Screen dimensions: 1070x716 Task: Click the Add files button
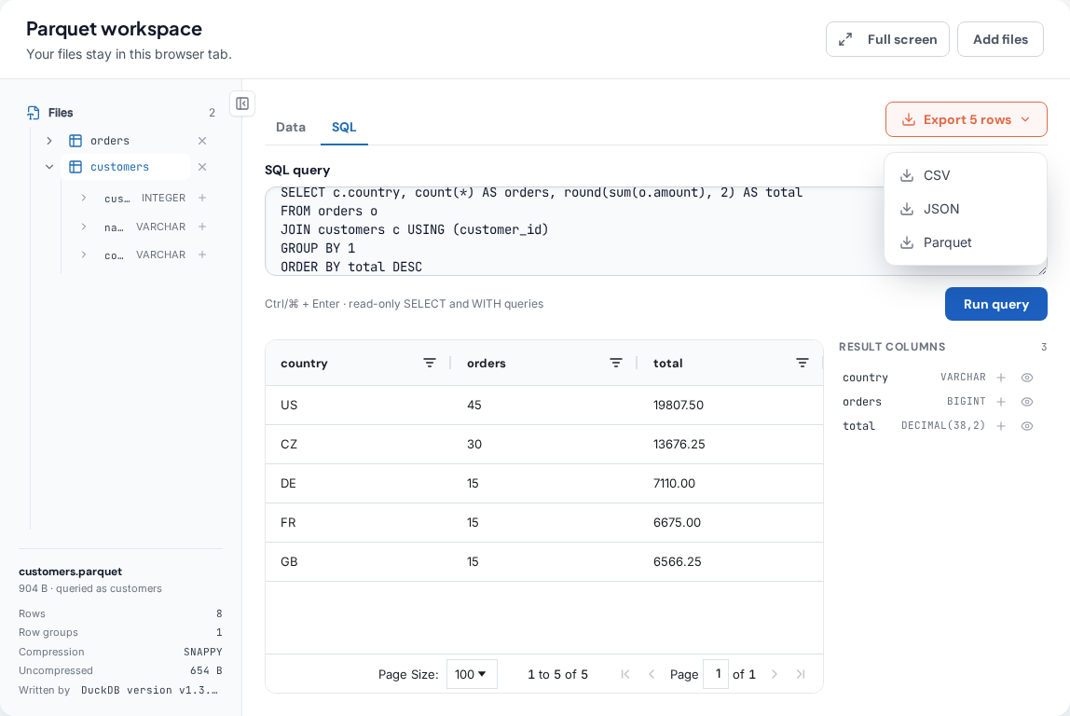[1000, 39]
